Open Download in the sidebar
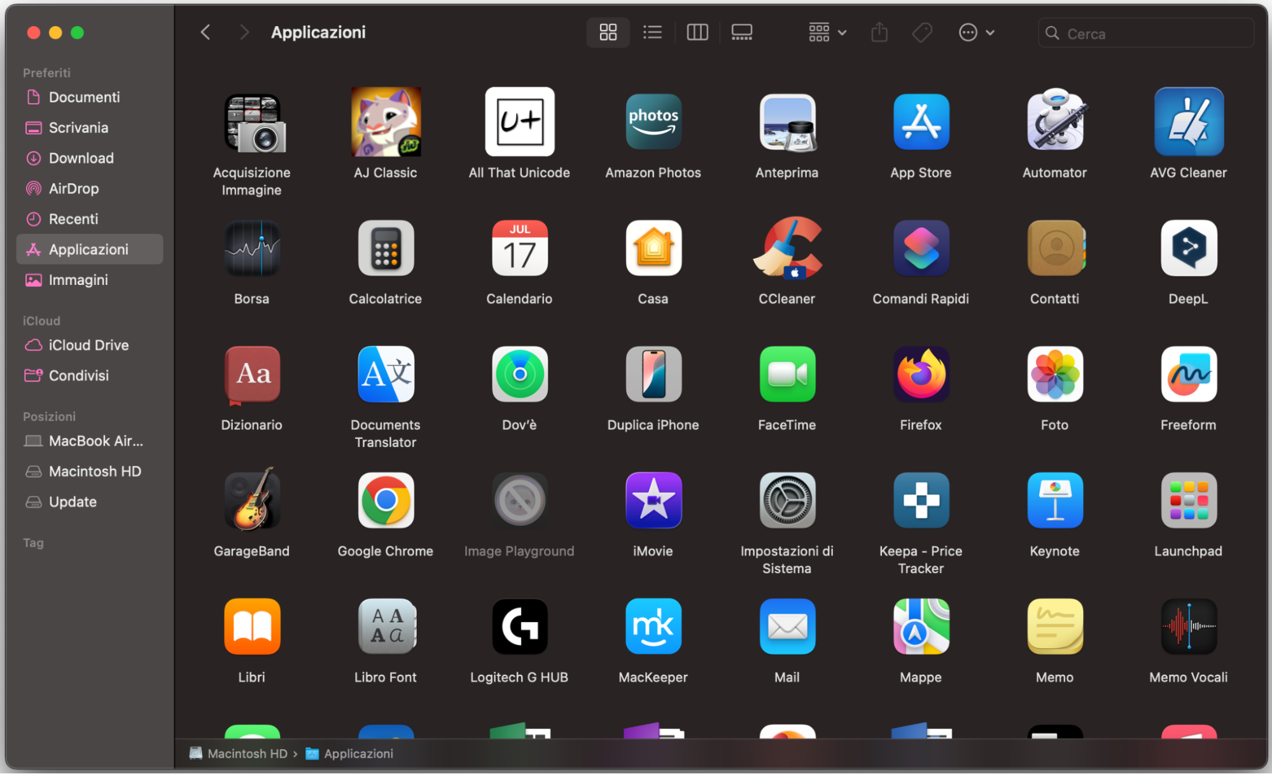1272x774 pixels. [81, 158]
